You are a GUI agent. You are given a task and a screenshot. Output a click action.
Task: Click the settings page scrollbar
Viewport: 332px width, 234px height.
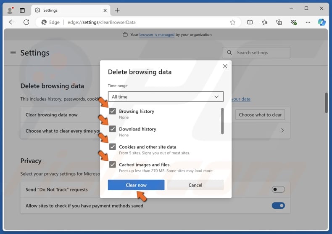pyautogui.click(x=326, y=103)
